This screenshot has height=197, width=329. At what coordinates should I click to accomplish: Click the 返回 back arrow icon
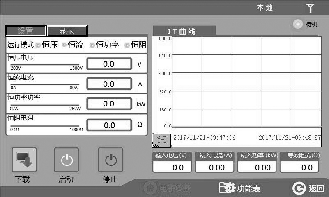point(299,188)
